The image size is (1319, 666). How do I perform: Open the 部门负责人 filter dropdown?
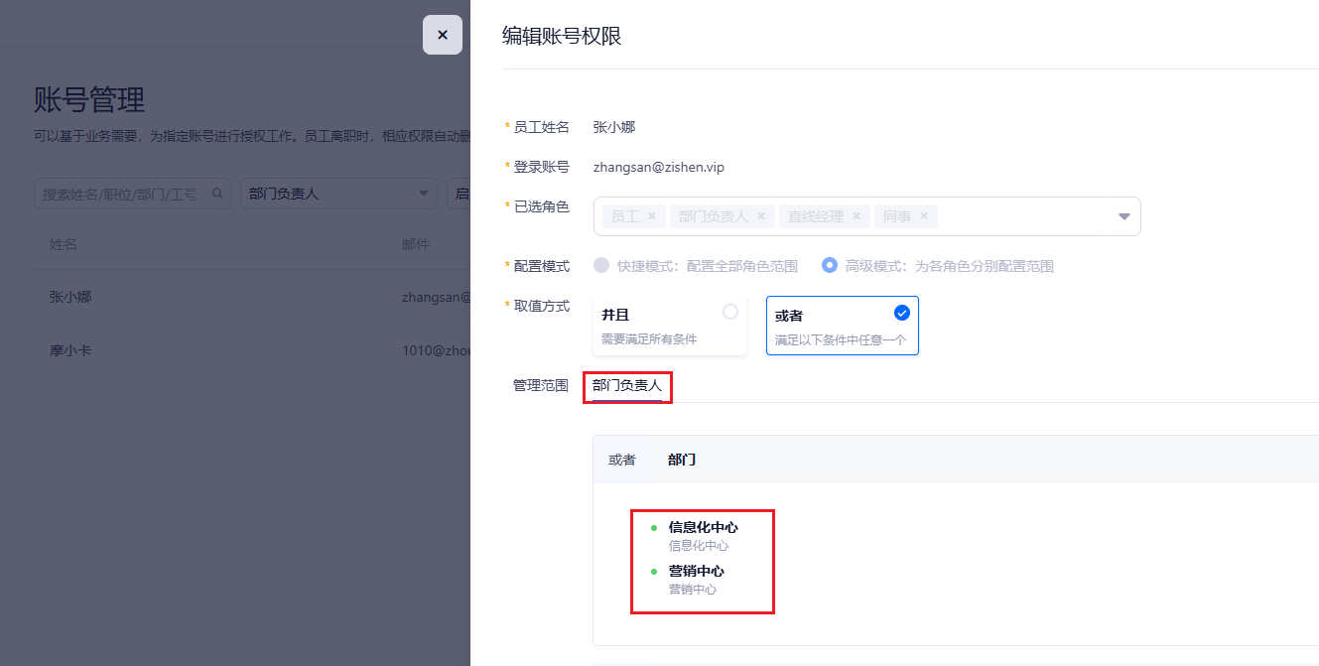coord(338,194)
